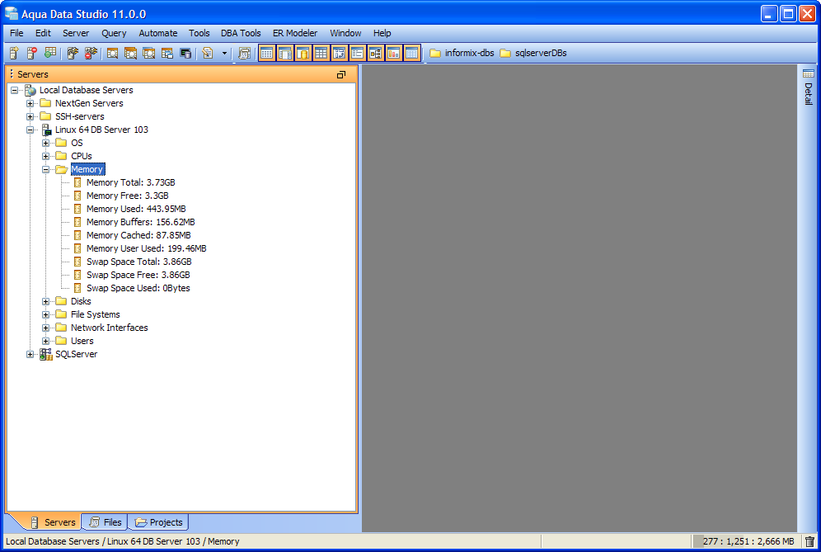Toggle the first highlighted table-window toolbar button
This screenshot has width=821, height=552.
[267, 53]
